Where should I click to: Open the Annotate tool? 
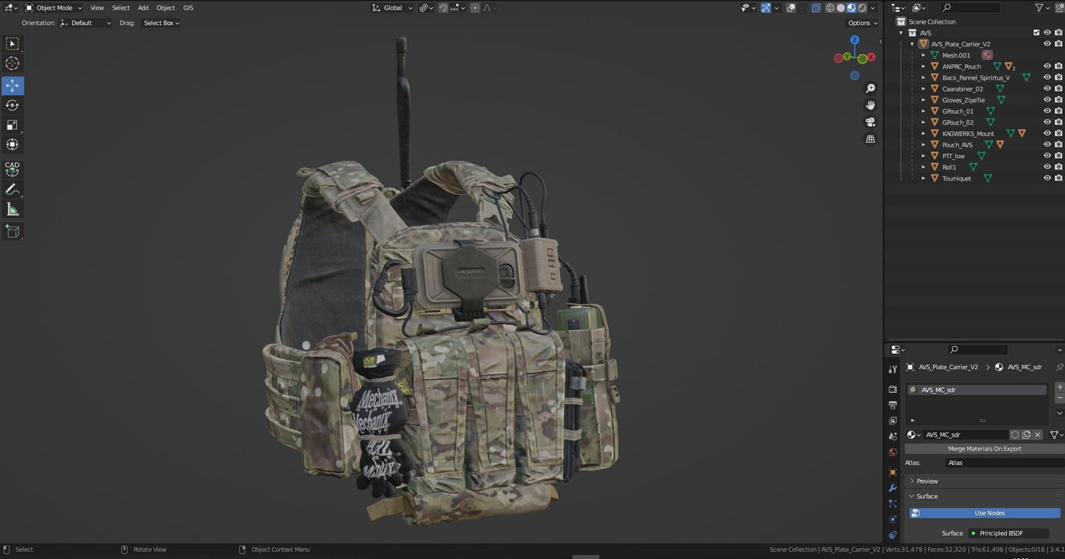tap(12, 190)
